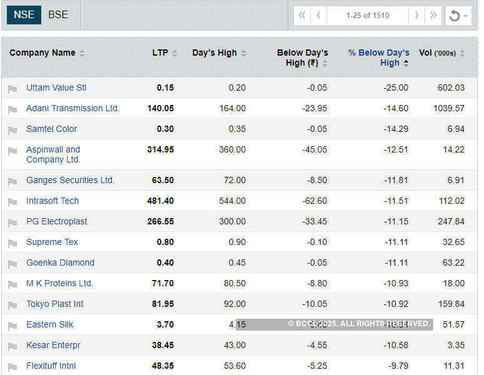
Task: Click LTP value 140.05
Action: coord(161,108)
